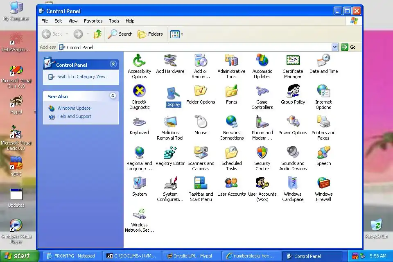The image size is (393, 262).
Task: Open Regional and Language icon
Action: pyautogui.click(x=139, y=152)
